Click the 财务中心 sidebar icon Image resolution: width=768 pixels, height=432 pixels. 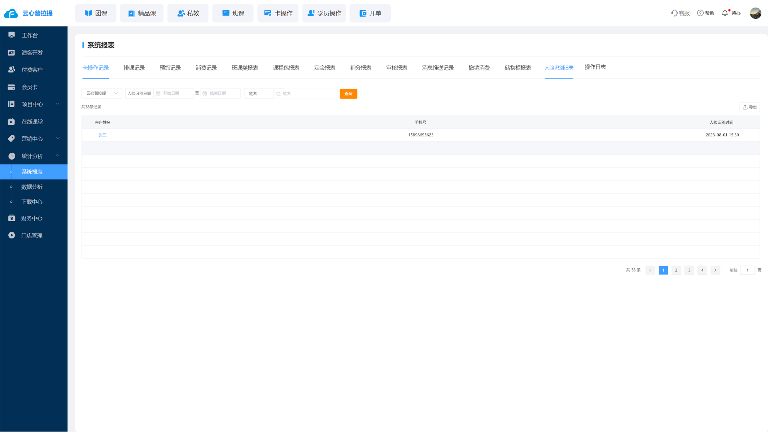[x=12, y=218]
